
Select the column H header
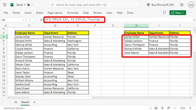[x=136, y=26]
